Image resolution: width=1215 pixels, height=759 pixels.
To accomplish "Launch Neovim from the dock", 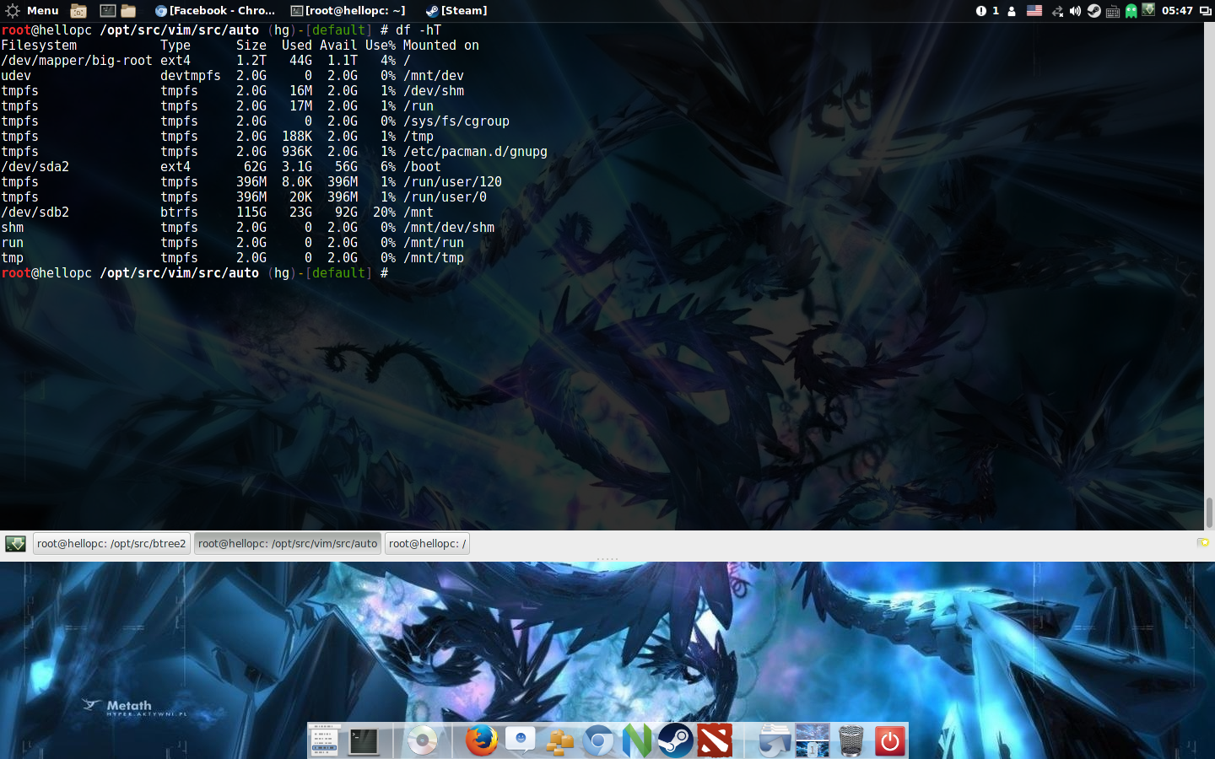I will pyautogui.click(x=637, y=740).
